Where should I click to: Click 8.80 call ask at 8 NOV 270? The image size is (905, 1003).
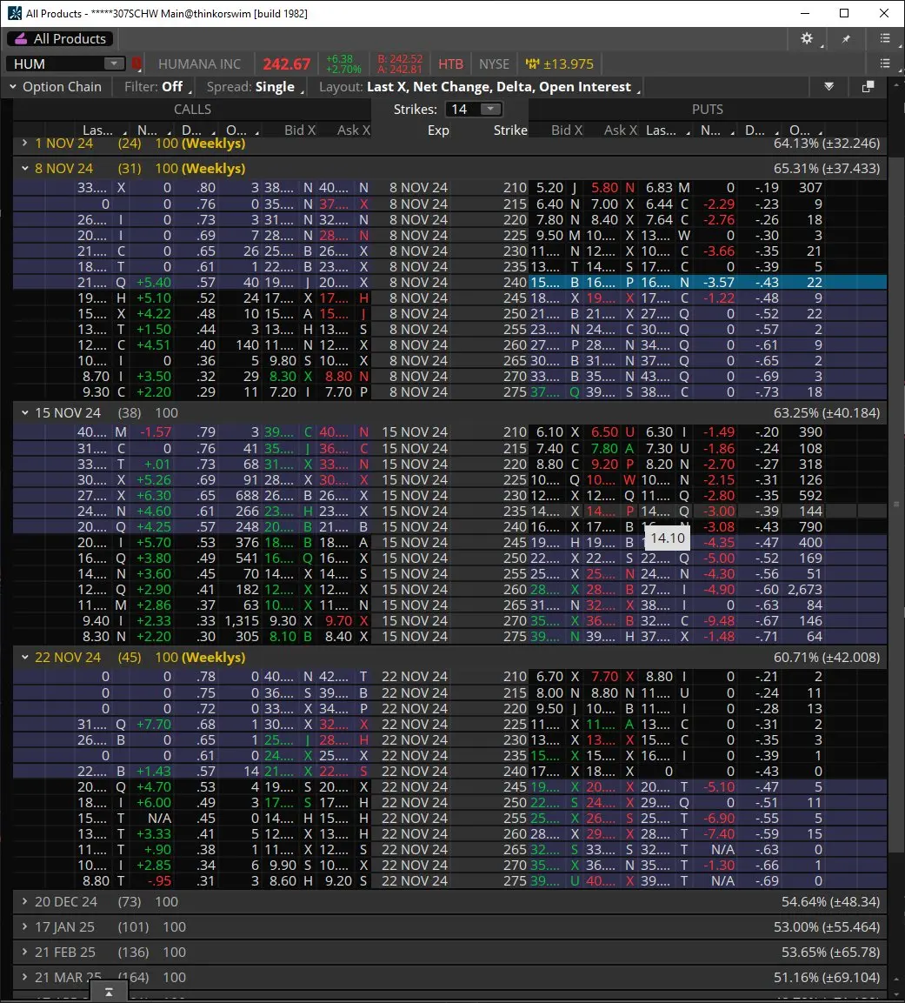(x=338, y=376)
